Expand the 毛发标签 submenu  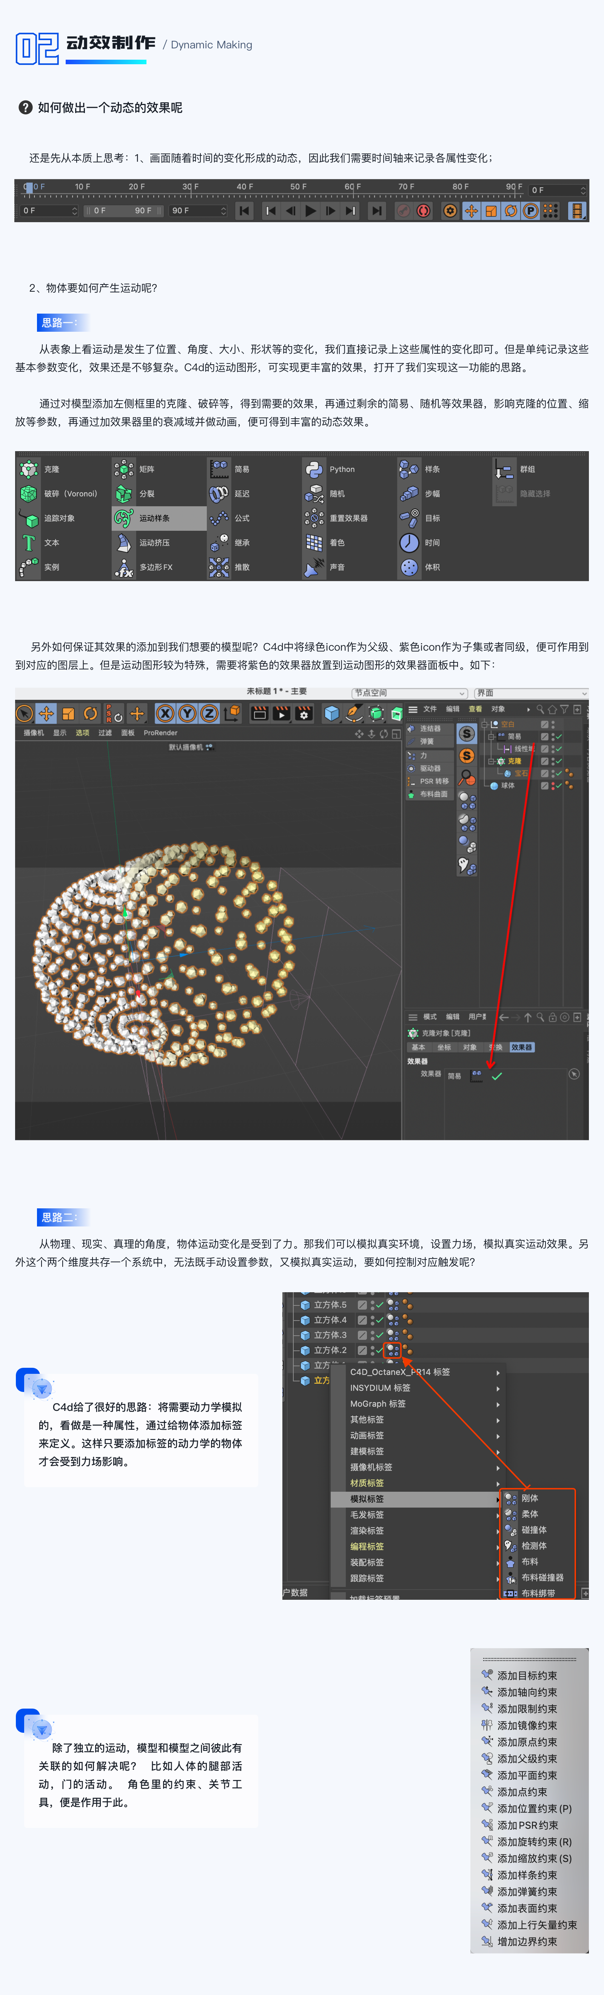[x=418, y=1515]
